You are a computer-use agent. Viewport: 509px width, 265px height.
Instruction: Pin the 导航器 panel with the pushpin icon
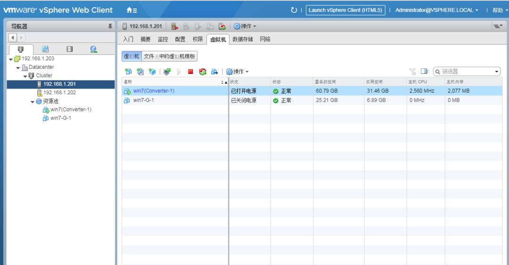(110, 26)
